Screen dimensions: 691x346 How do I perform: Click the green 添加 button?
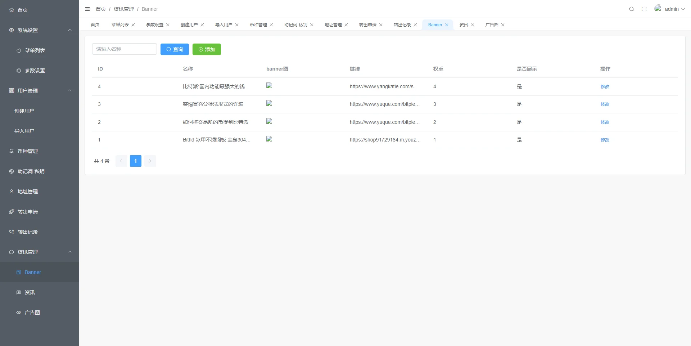tap(207, 49)
